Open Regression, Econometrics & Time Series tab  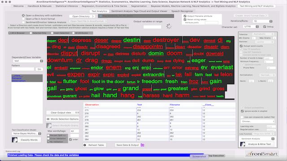point(104,6)
